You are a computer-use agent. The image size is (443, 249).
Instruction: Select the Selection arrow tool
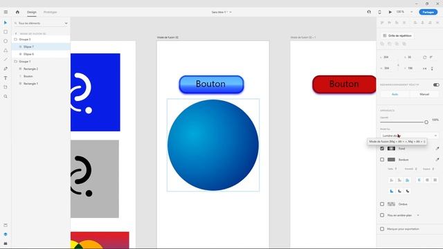click(x=6, y=23)
